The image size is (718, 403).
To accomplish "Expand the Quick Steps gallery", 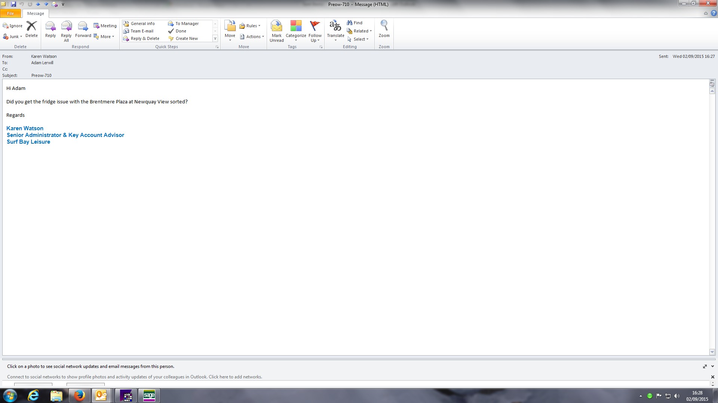I will [215, 39].
